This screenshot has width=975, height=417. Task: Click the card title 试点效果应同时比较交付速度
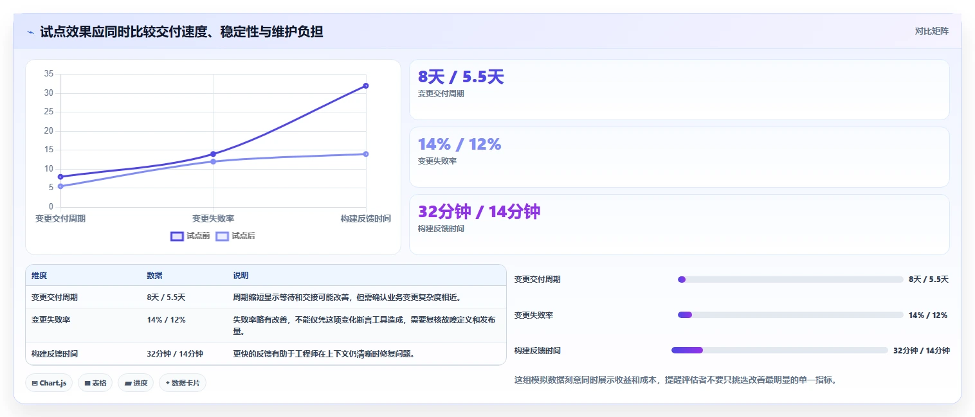181,31
